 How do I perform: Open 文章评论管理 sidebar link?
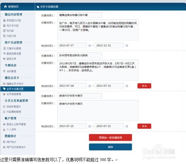(x=14, y=48)
